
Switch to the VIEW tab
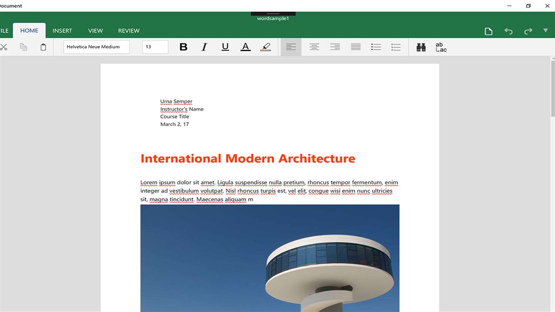point(95,31)
